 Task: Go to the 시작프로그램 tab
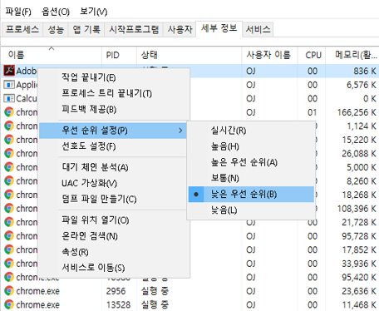[x=134, y=29]
